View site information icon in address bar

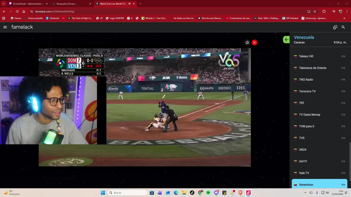tap(32, 11)
